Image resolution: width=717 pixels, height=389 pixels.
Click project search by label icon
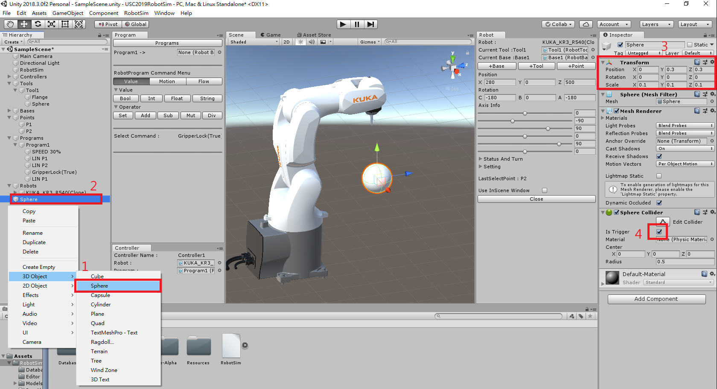pyautogui.click(x=581, y=316)
